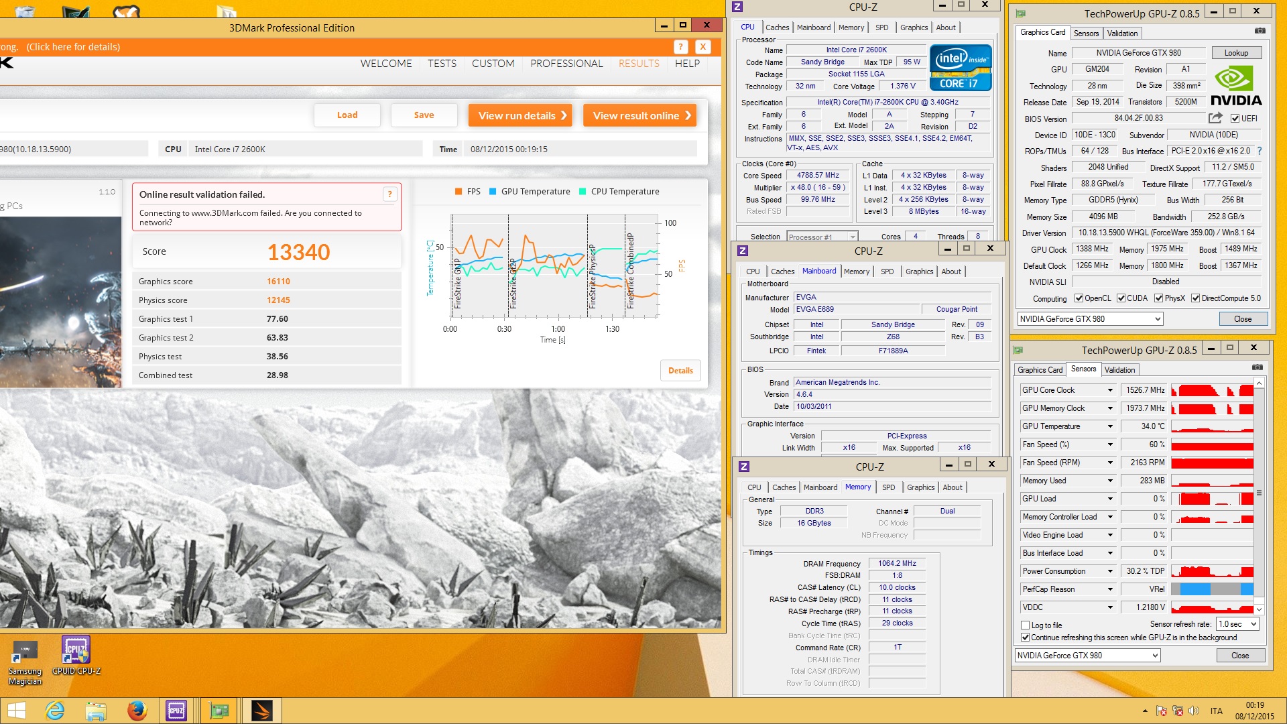Image resolution: width=1287 pixels, height=724 pixels.
Task: Click the Details button below the chart
Action: (680, 371)
